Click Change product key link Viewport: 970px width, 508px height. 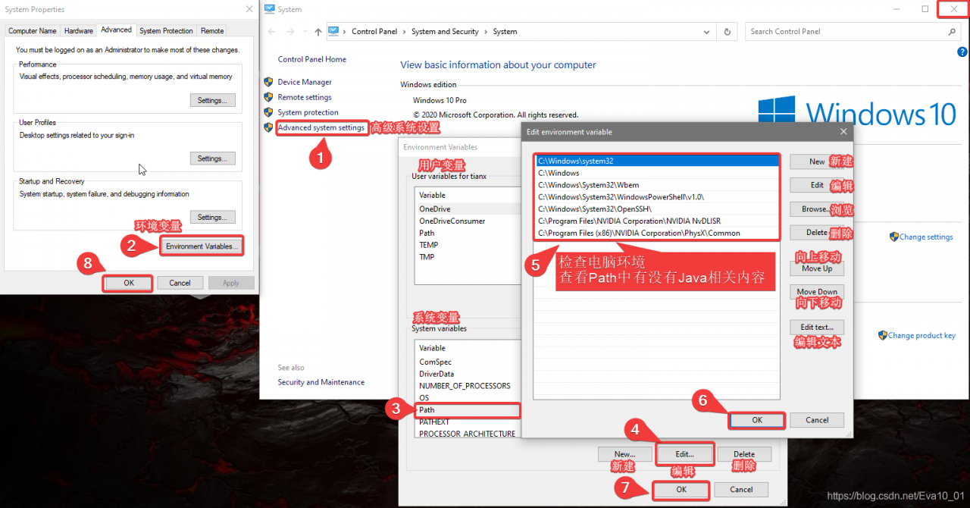(x=921, y=335)
